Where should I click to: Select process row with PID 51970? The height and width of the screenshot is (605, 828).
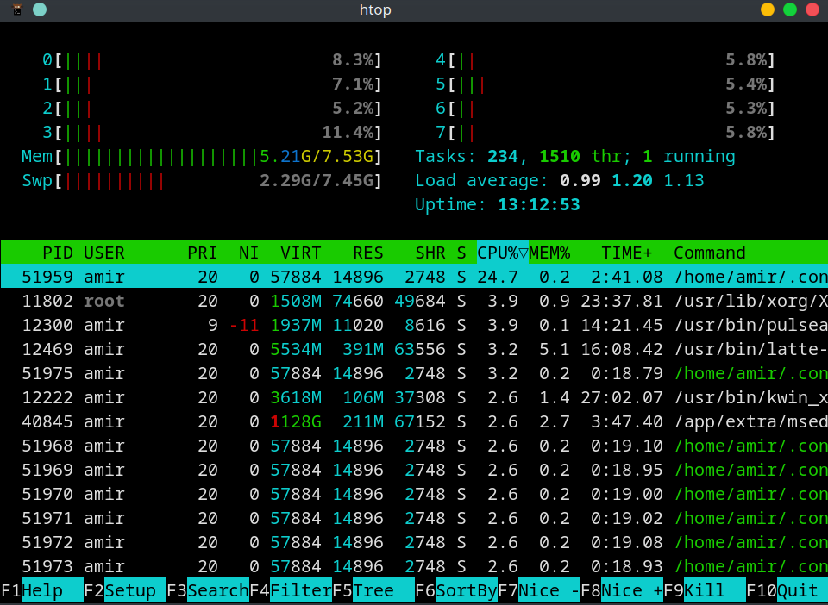point(415,494)
